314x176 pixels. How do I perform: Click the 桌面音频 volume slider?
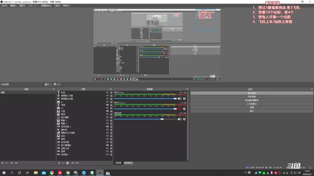pos(145,119)
